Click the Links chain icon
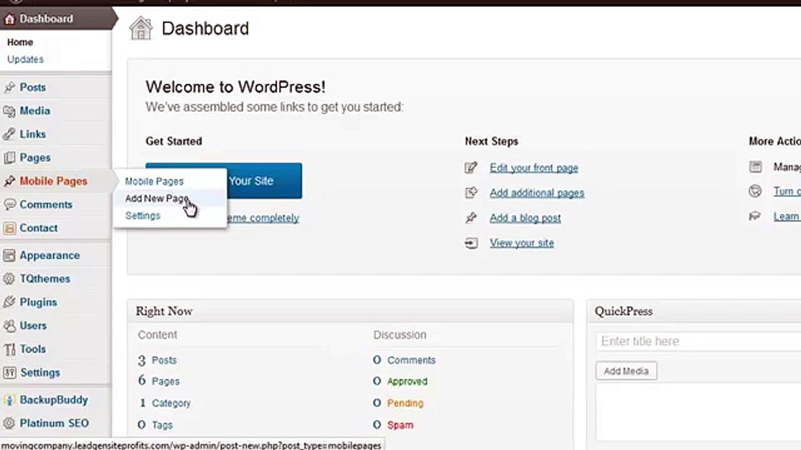 coord(9,134)
